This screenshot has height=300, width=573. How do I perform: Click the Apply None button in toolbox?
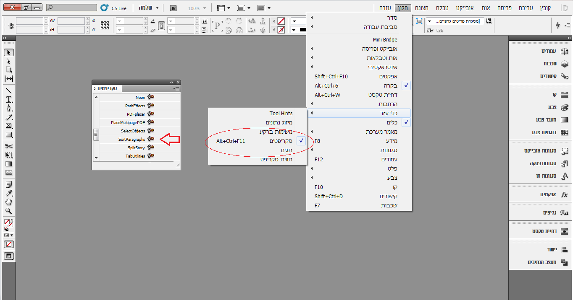tap(9, 244)
